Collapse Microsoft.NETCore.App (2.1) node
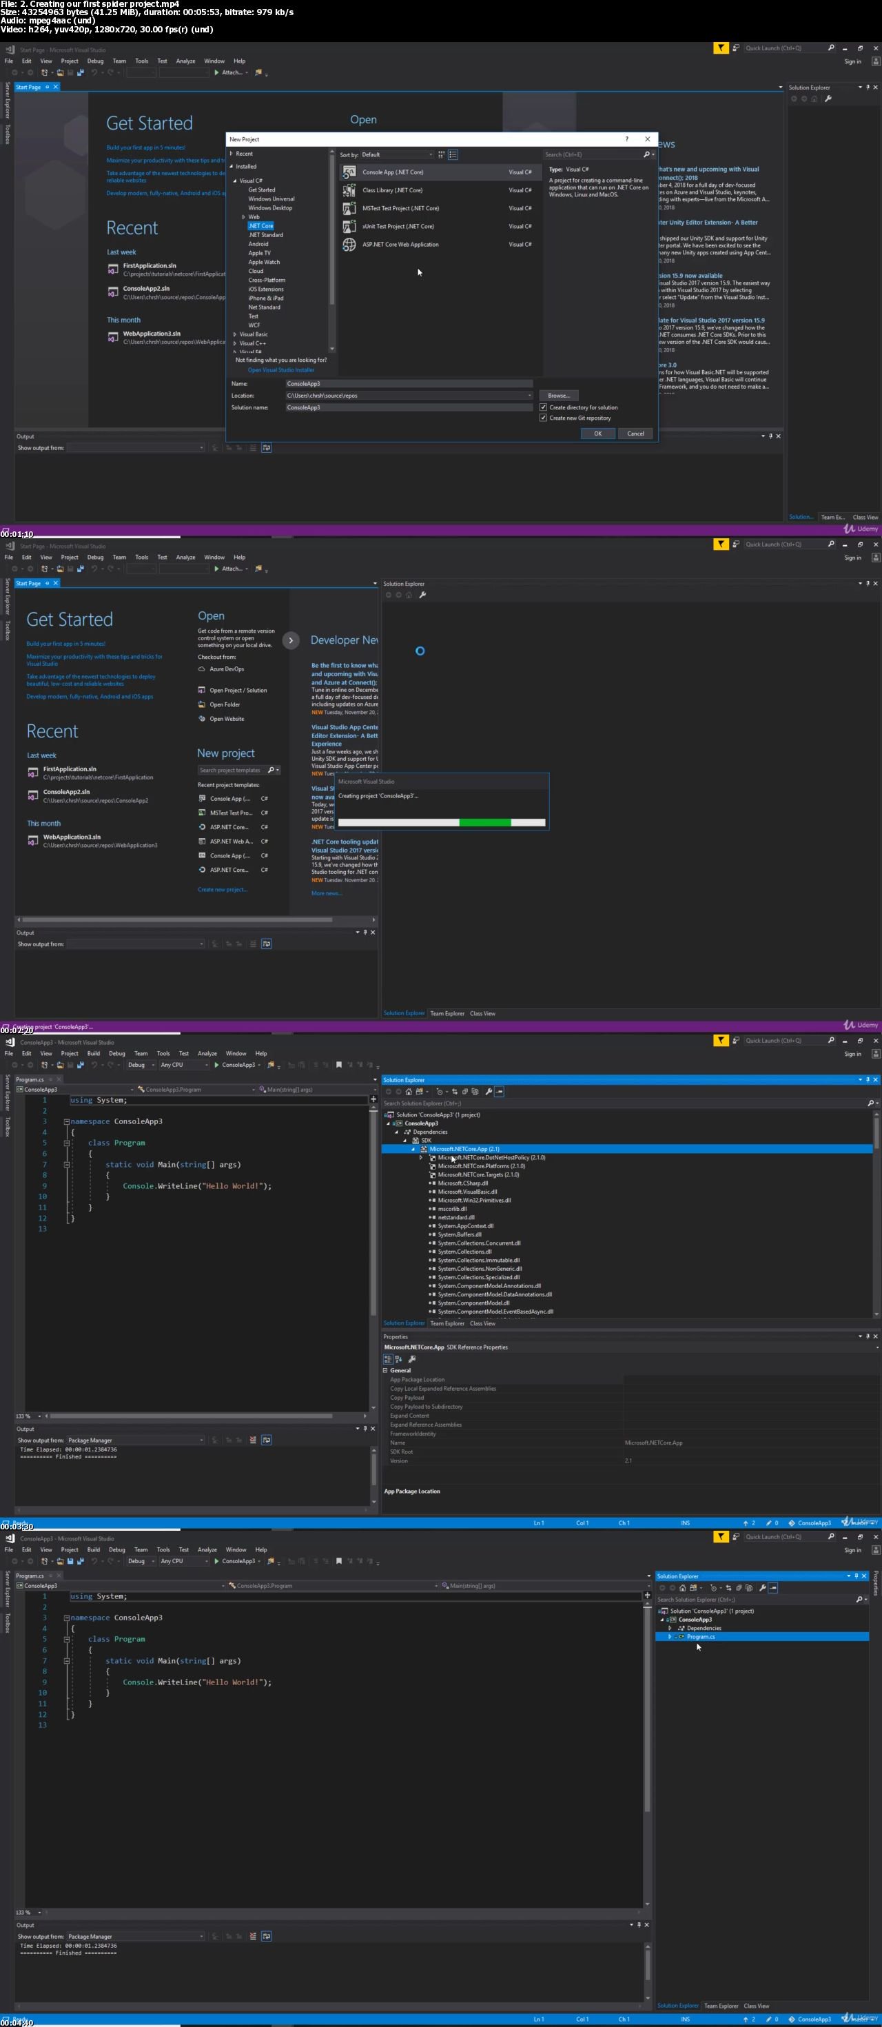 pos(413,1149)
